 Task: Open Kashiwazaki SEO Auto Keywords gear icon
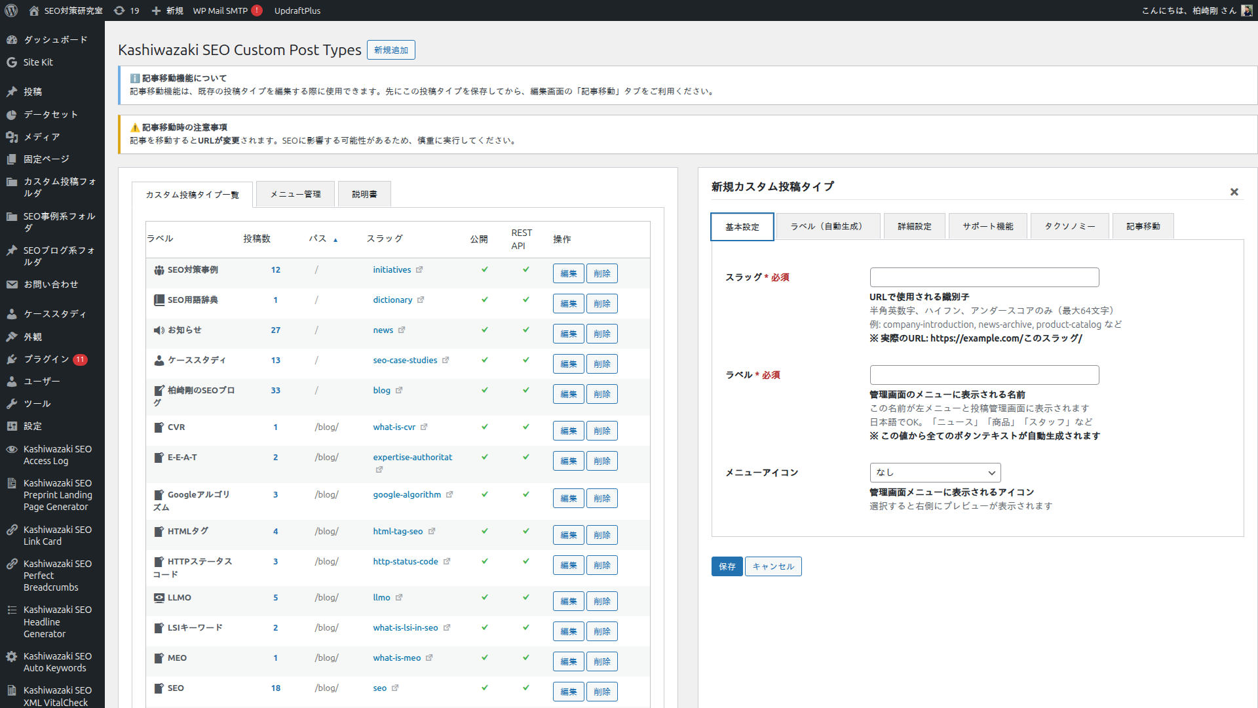(x=11, y=656)
